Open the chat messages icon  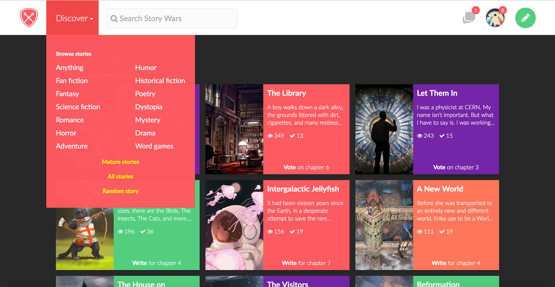(469, 18)
